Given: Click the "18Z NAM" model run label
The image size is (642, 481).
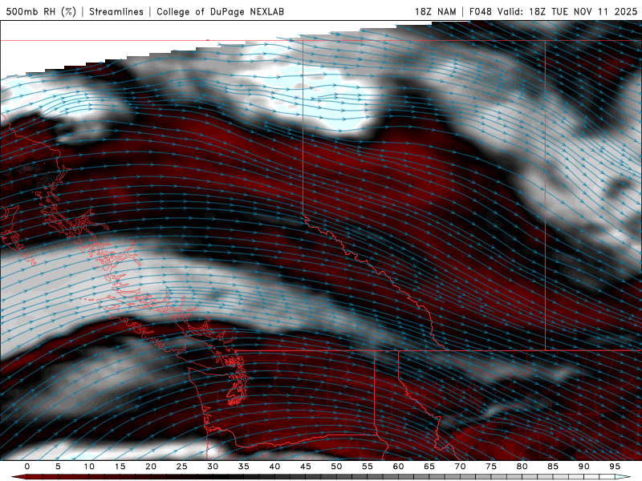Looking at the screenshot, I should pyautogui.click(x=435, y=11).
